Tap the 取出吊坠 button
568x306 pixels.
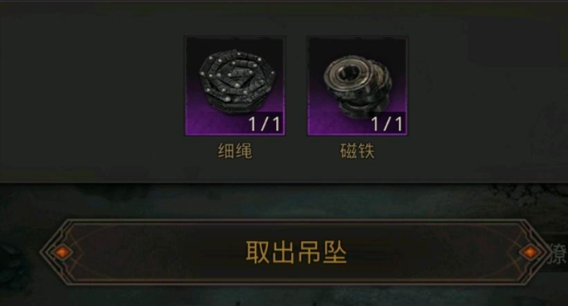[x=295, y=252]
